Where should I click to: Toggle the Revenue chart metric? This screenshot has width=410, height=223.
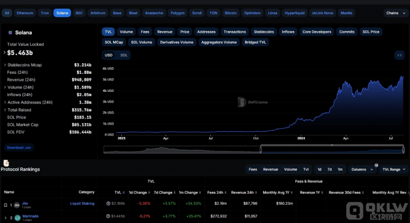coord(165,32)
